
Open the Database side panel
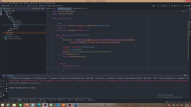pos(190,25)
